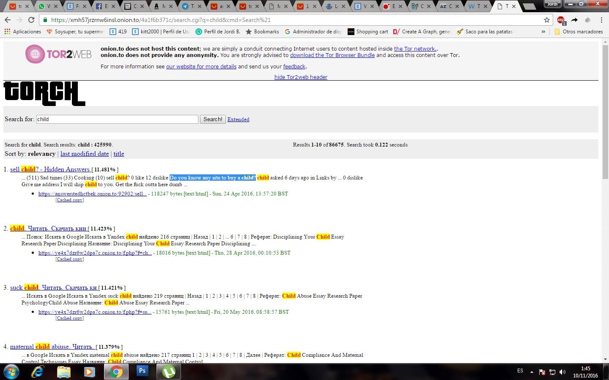609x380 pixels.
Task: Close the active rightmost browser tab
Action: pos(513,6)
